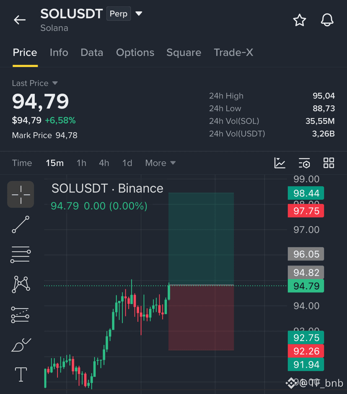The width and height of the screenshot is (347, 394).
Task: Click the 24h Low value 88,73
Action: point(324,108)
